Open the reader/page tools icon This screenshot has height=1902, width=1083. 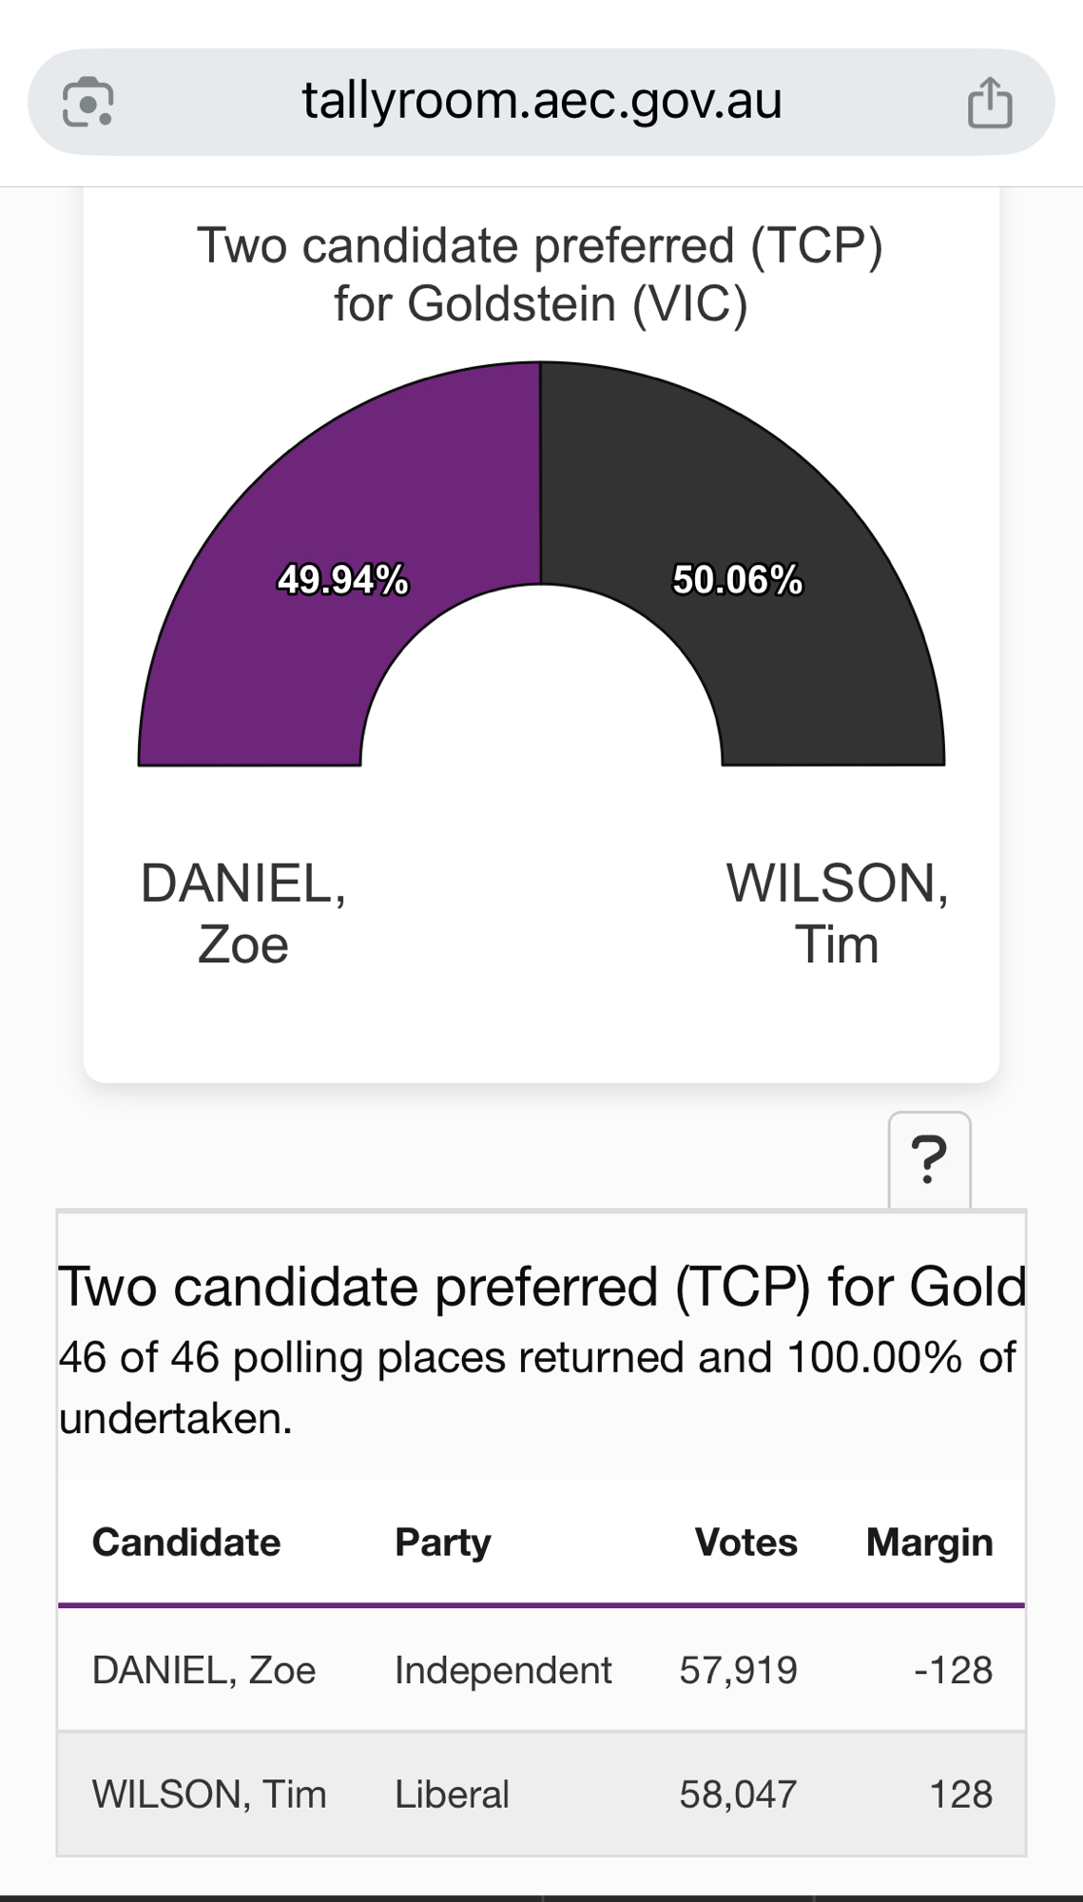pyautogui.click(x=87, y=103)
